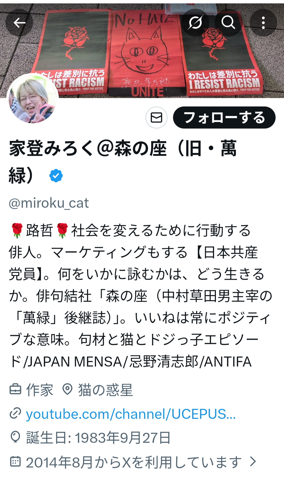The width and height of the screenshot is (284, 477).
Task: Tap the briefcase 作家 category icon
Action: coord(15,389)
